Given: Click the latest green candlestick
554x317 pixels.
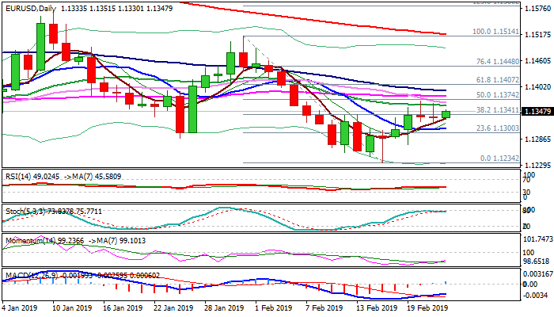Looking at the screenshot, I should point(446,114).
